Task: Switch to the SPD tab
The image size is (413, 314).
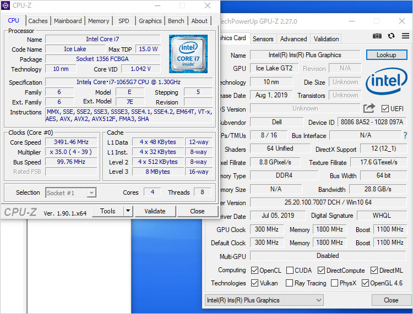Action: [124, 21]
